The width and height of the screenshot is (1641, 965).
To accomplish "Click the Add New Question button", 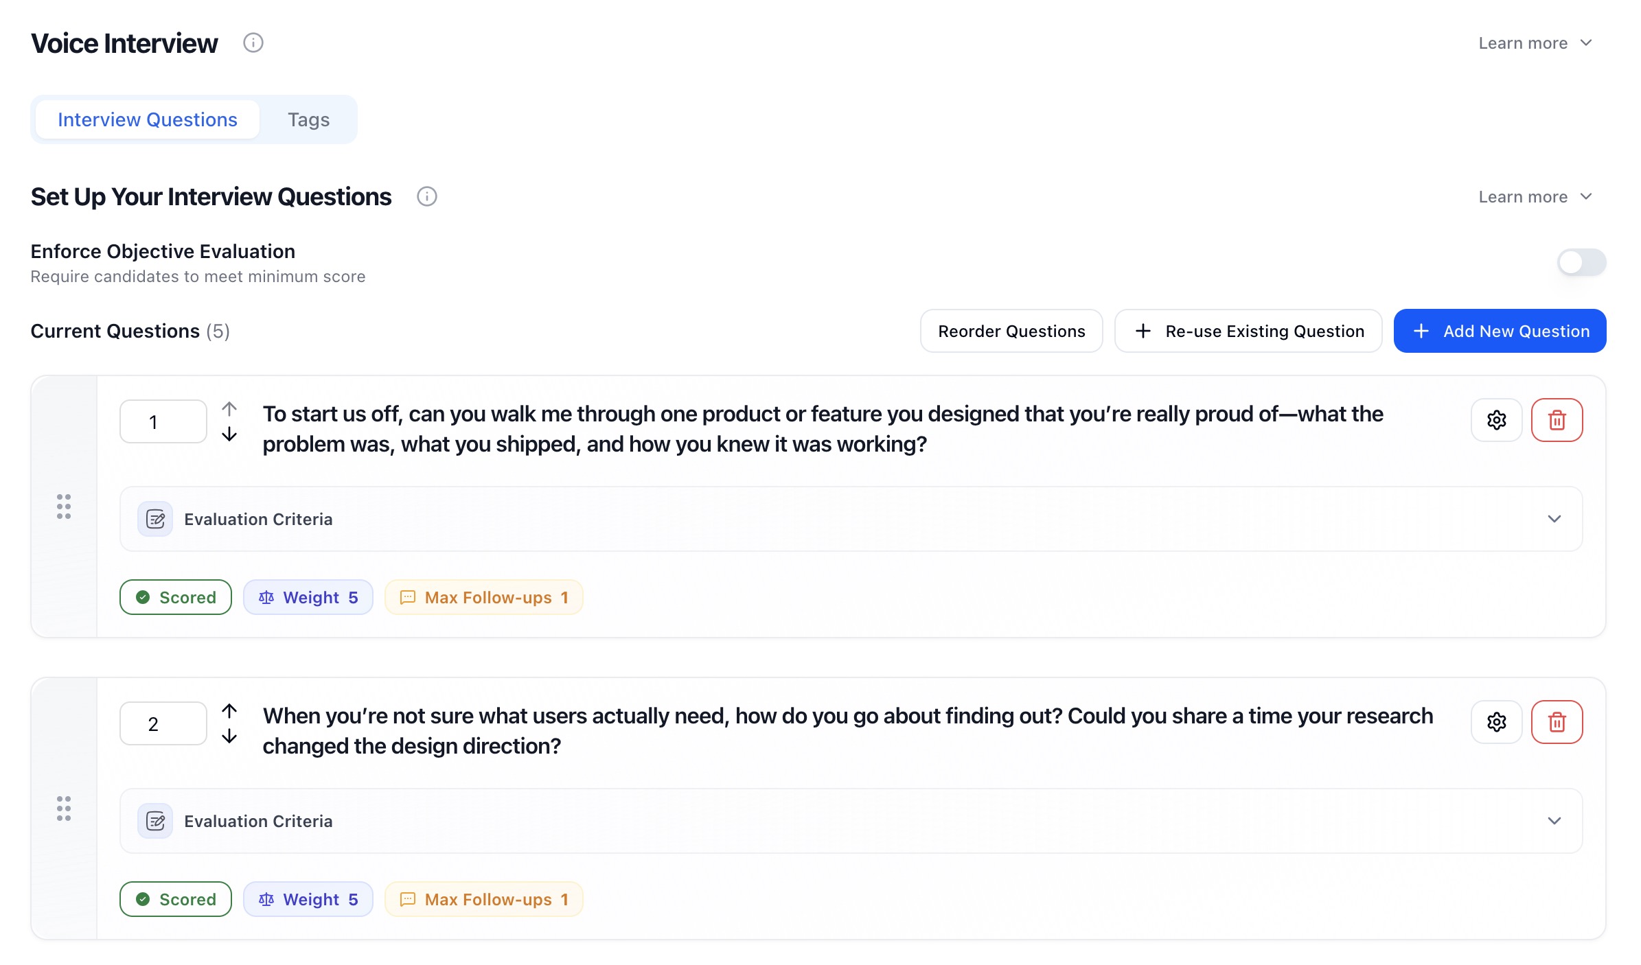I will click(x=1500, y=331).
